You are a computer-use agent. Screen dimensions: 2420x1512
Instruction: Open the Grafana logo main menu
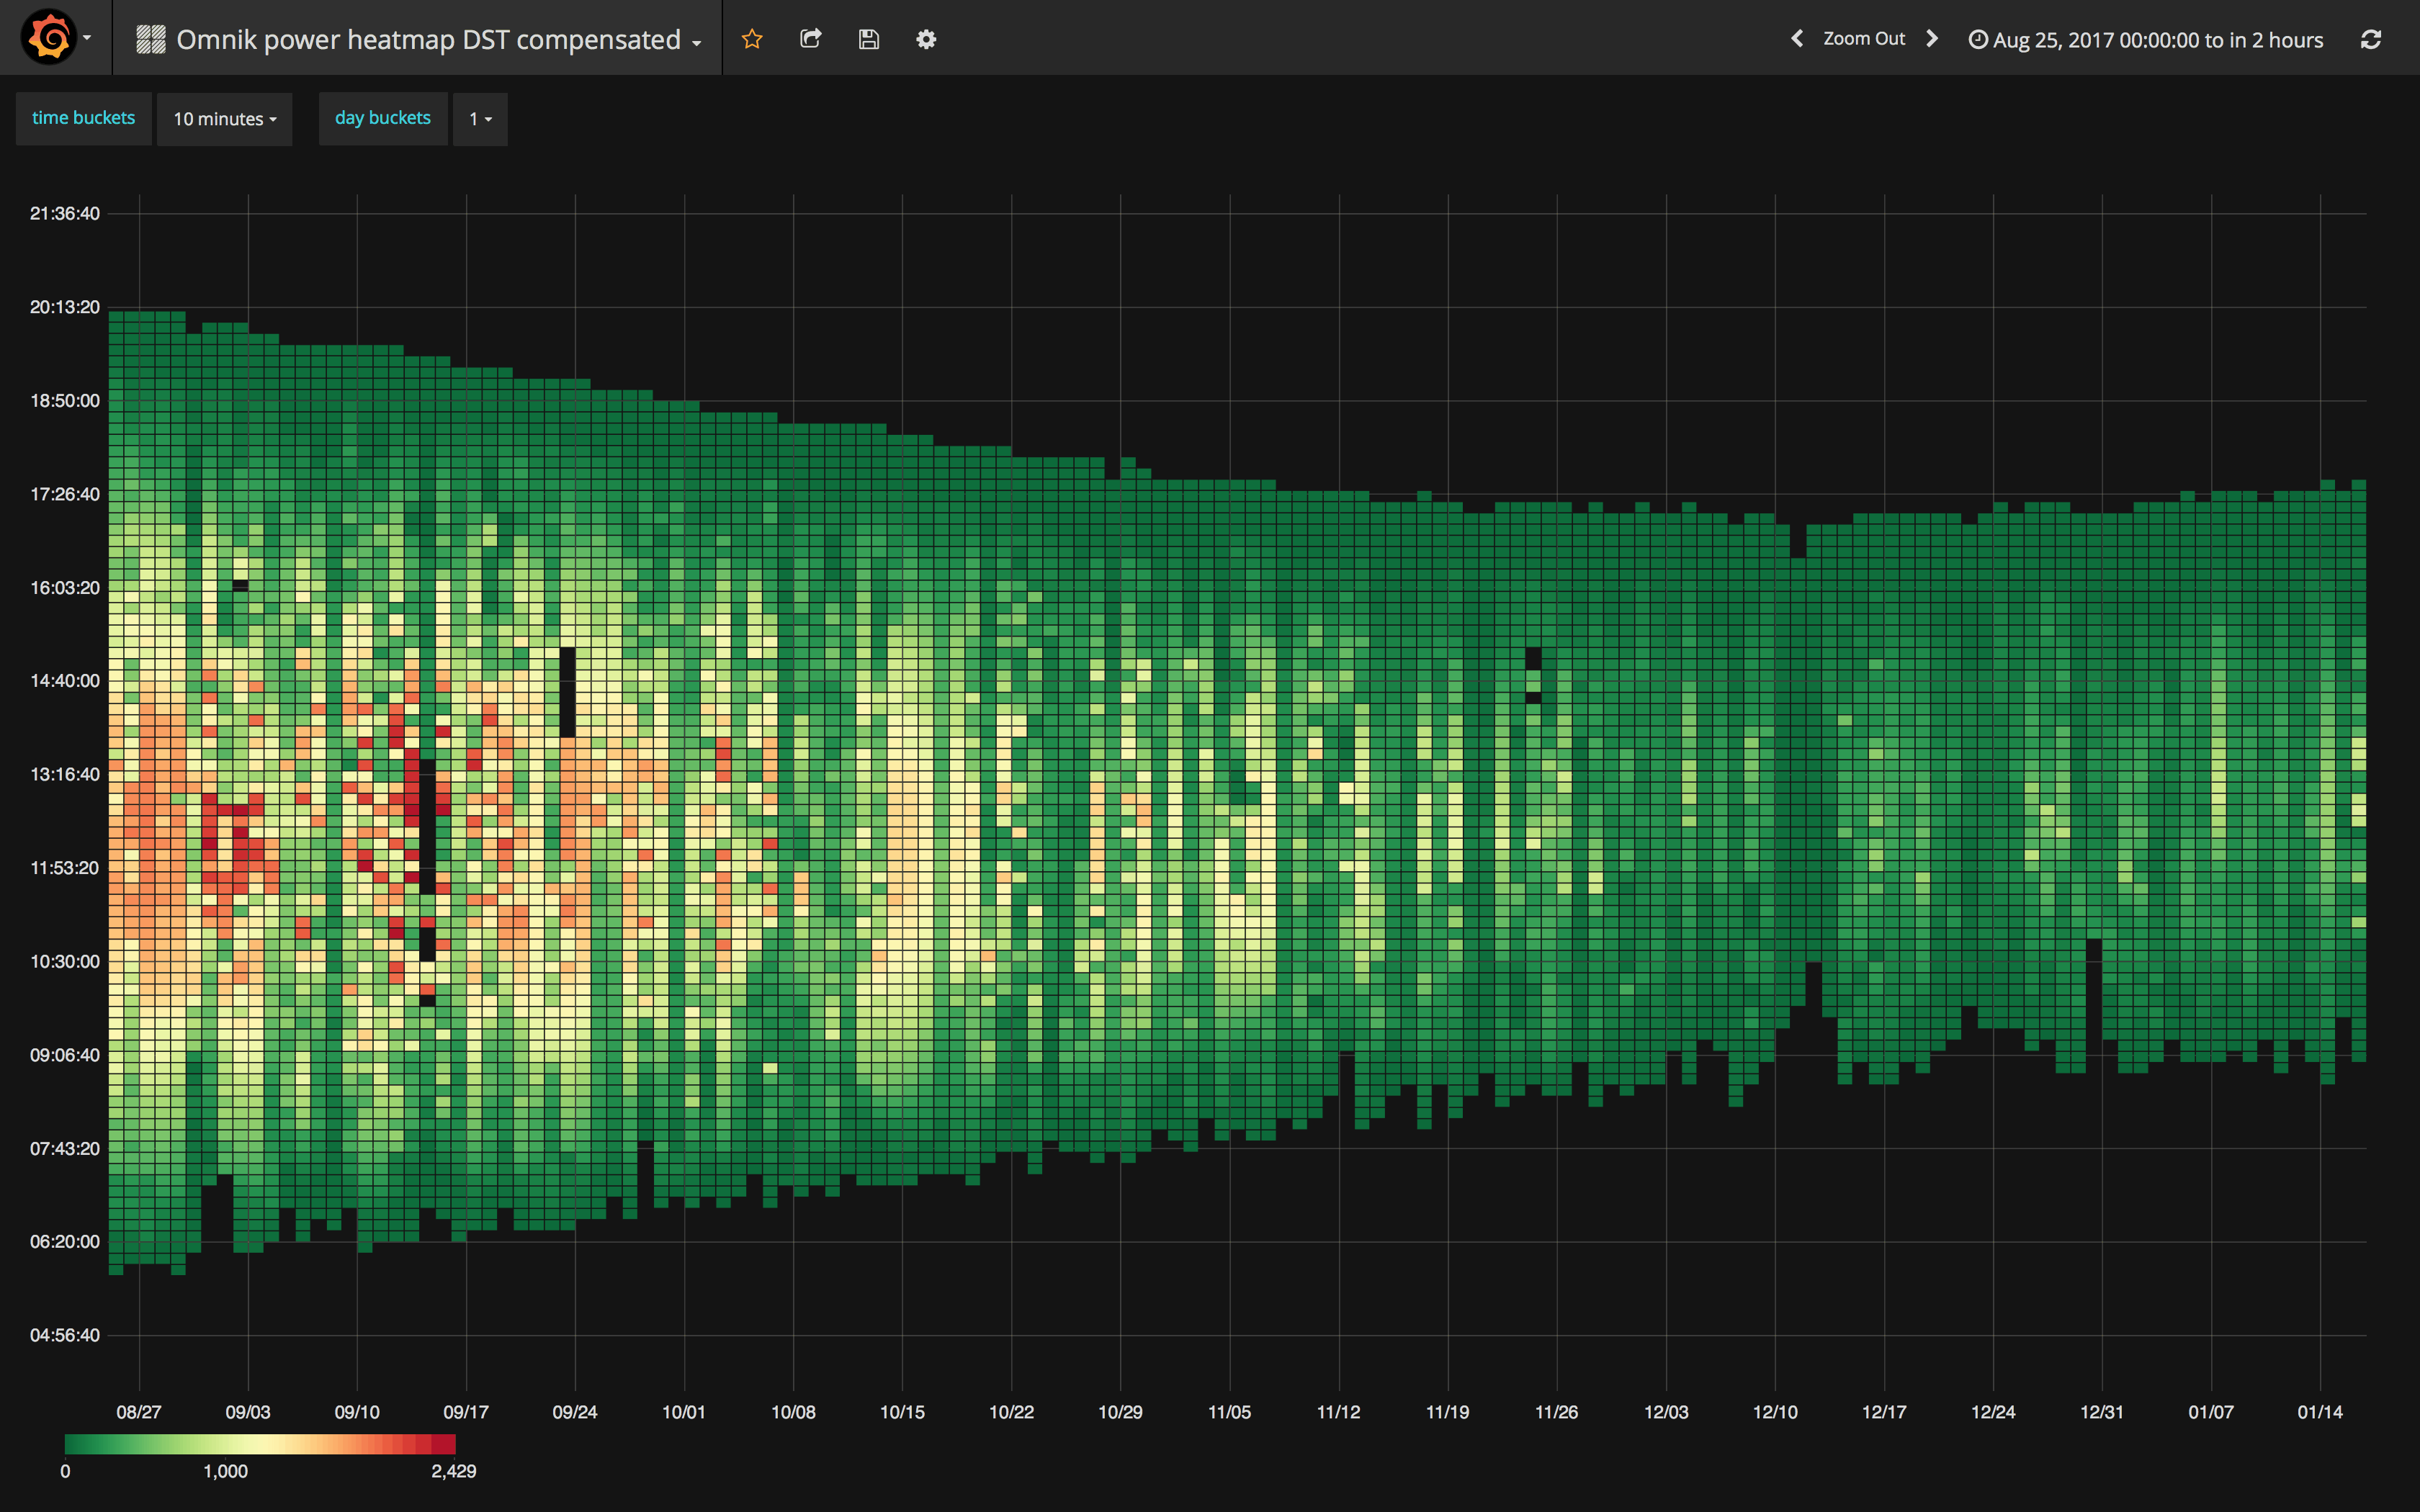pyautogui.click(x=50, y=38)
